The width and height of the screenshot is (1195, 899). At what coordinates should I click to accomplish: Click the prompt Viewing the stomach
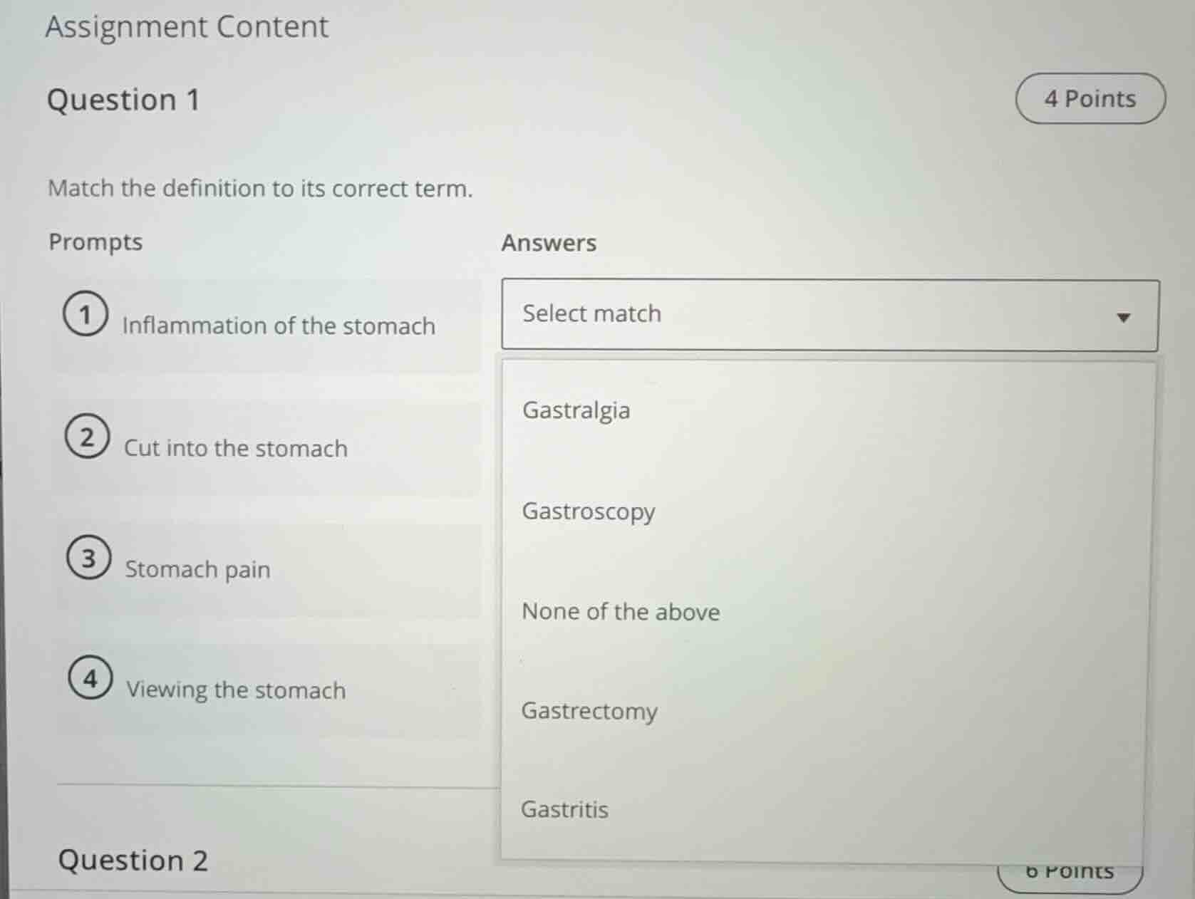click(236, 690)
